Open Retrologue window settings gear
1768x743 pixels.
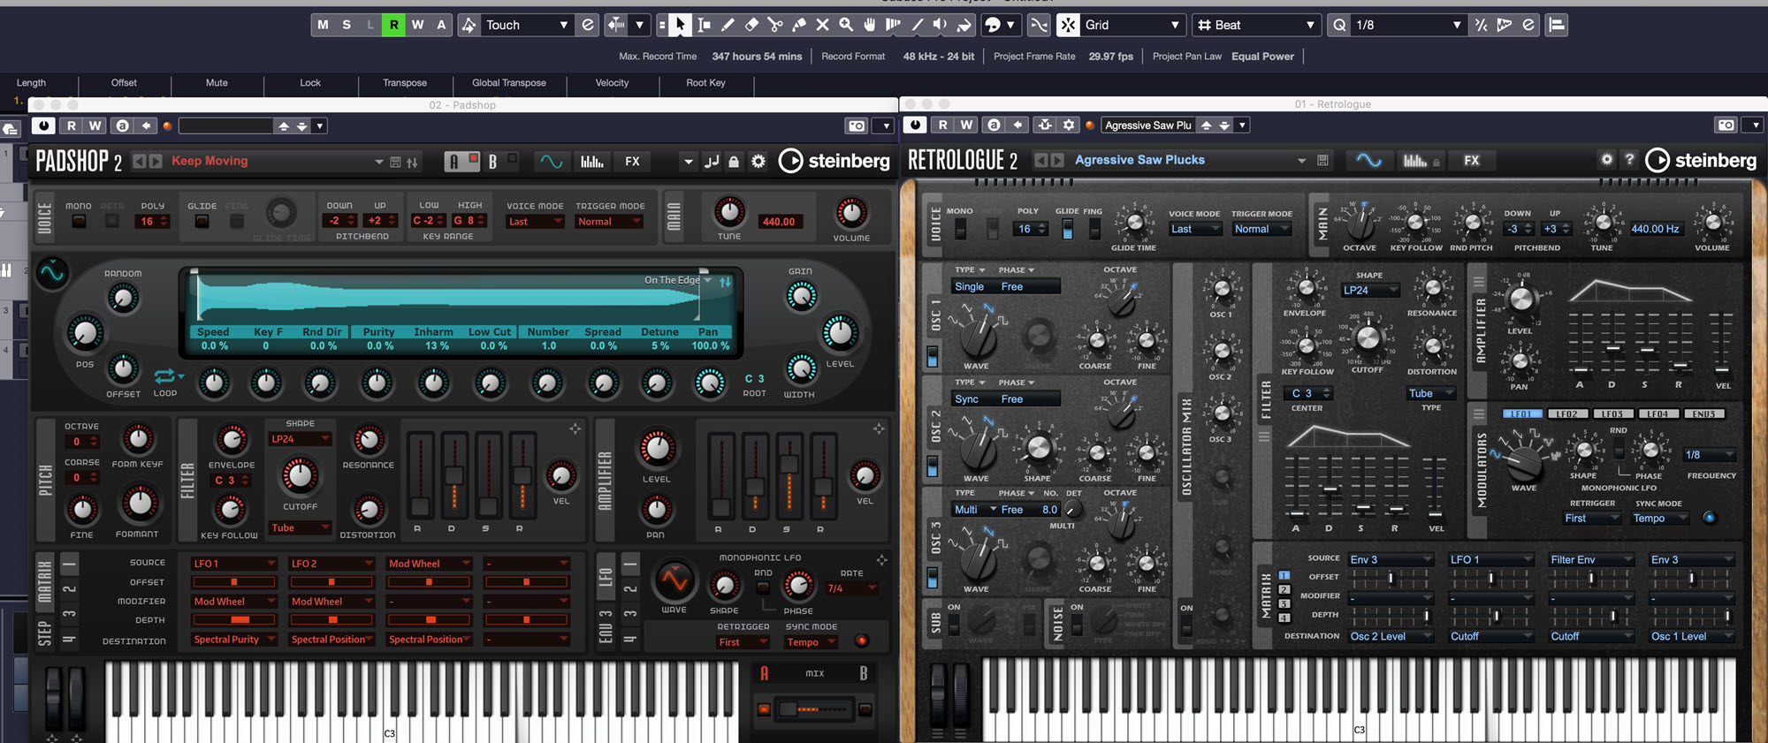tap(1069, 125)
